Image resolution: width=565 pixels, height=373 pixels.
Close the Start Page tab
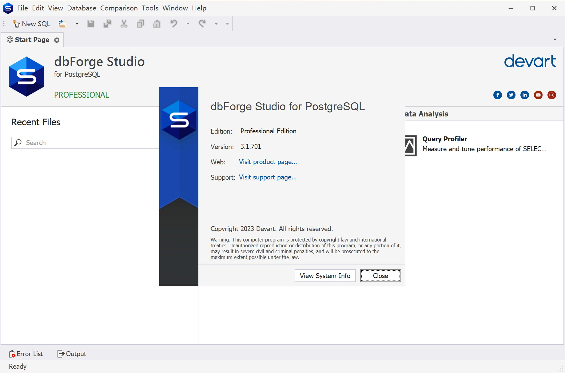coord(57,40)
